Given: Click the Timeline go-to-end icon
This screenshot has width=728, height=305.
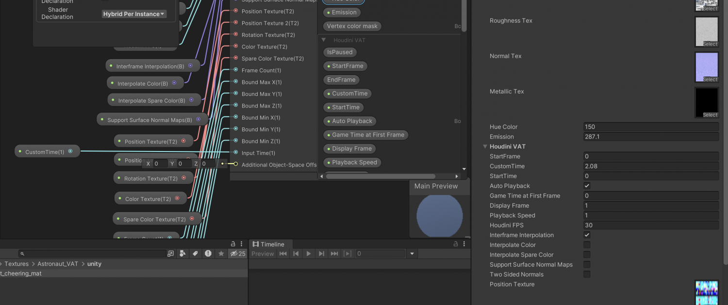Looking at the screenshot, I should pos(334,254).
